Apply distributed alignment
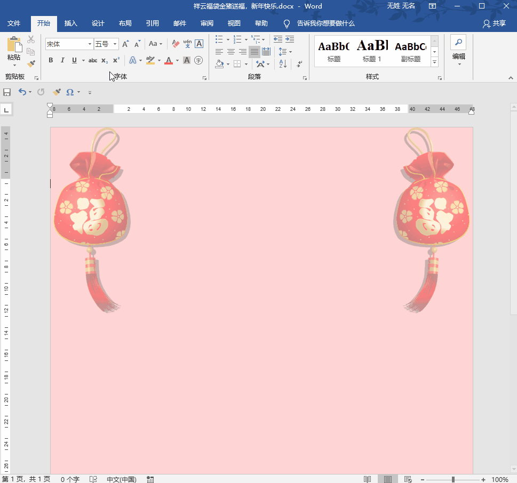Image resolution: width=517 pixels, height=483 pixels. coord(266,52)
